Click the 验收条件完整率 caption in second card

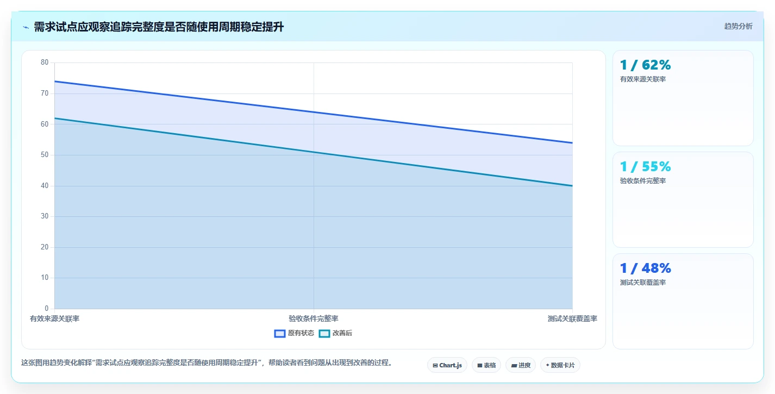[x=643, y=181]
